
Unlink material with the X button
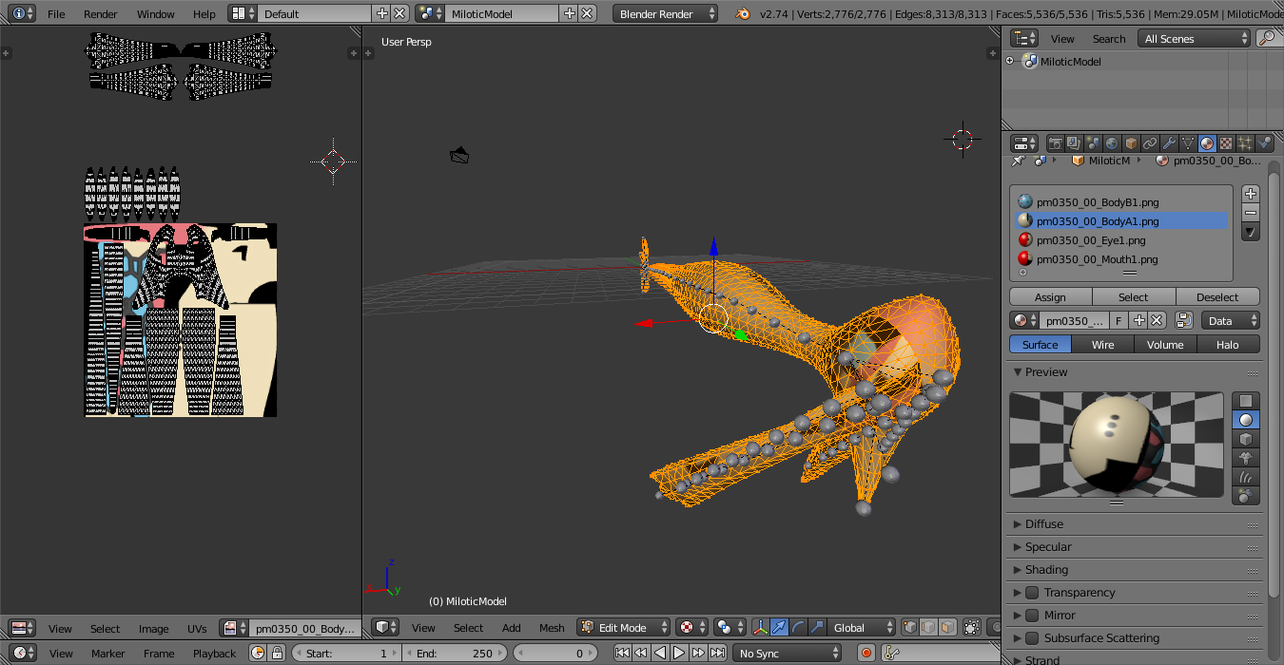pos(1157,320)
